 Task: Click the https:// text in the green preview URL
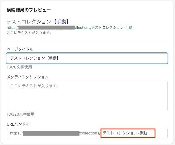click(12, 27)
